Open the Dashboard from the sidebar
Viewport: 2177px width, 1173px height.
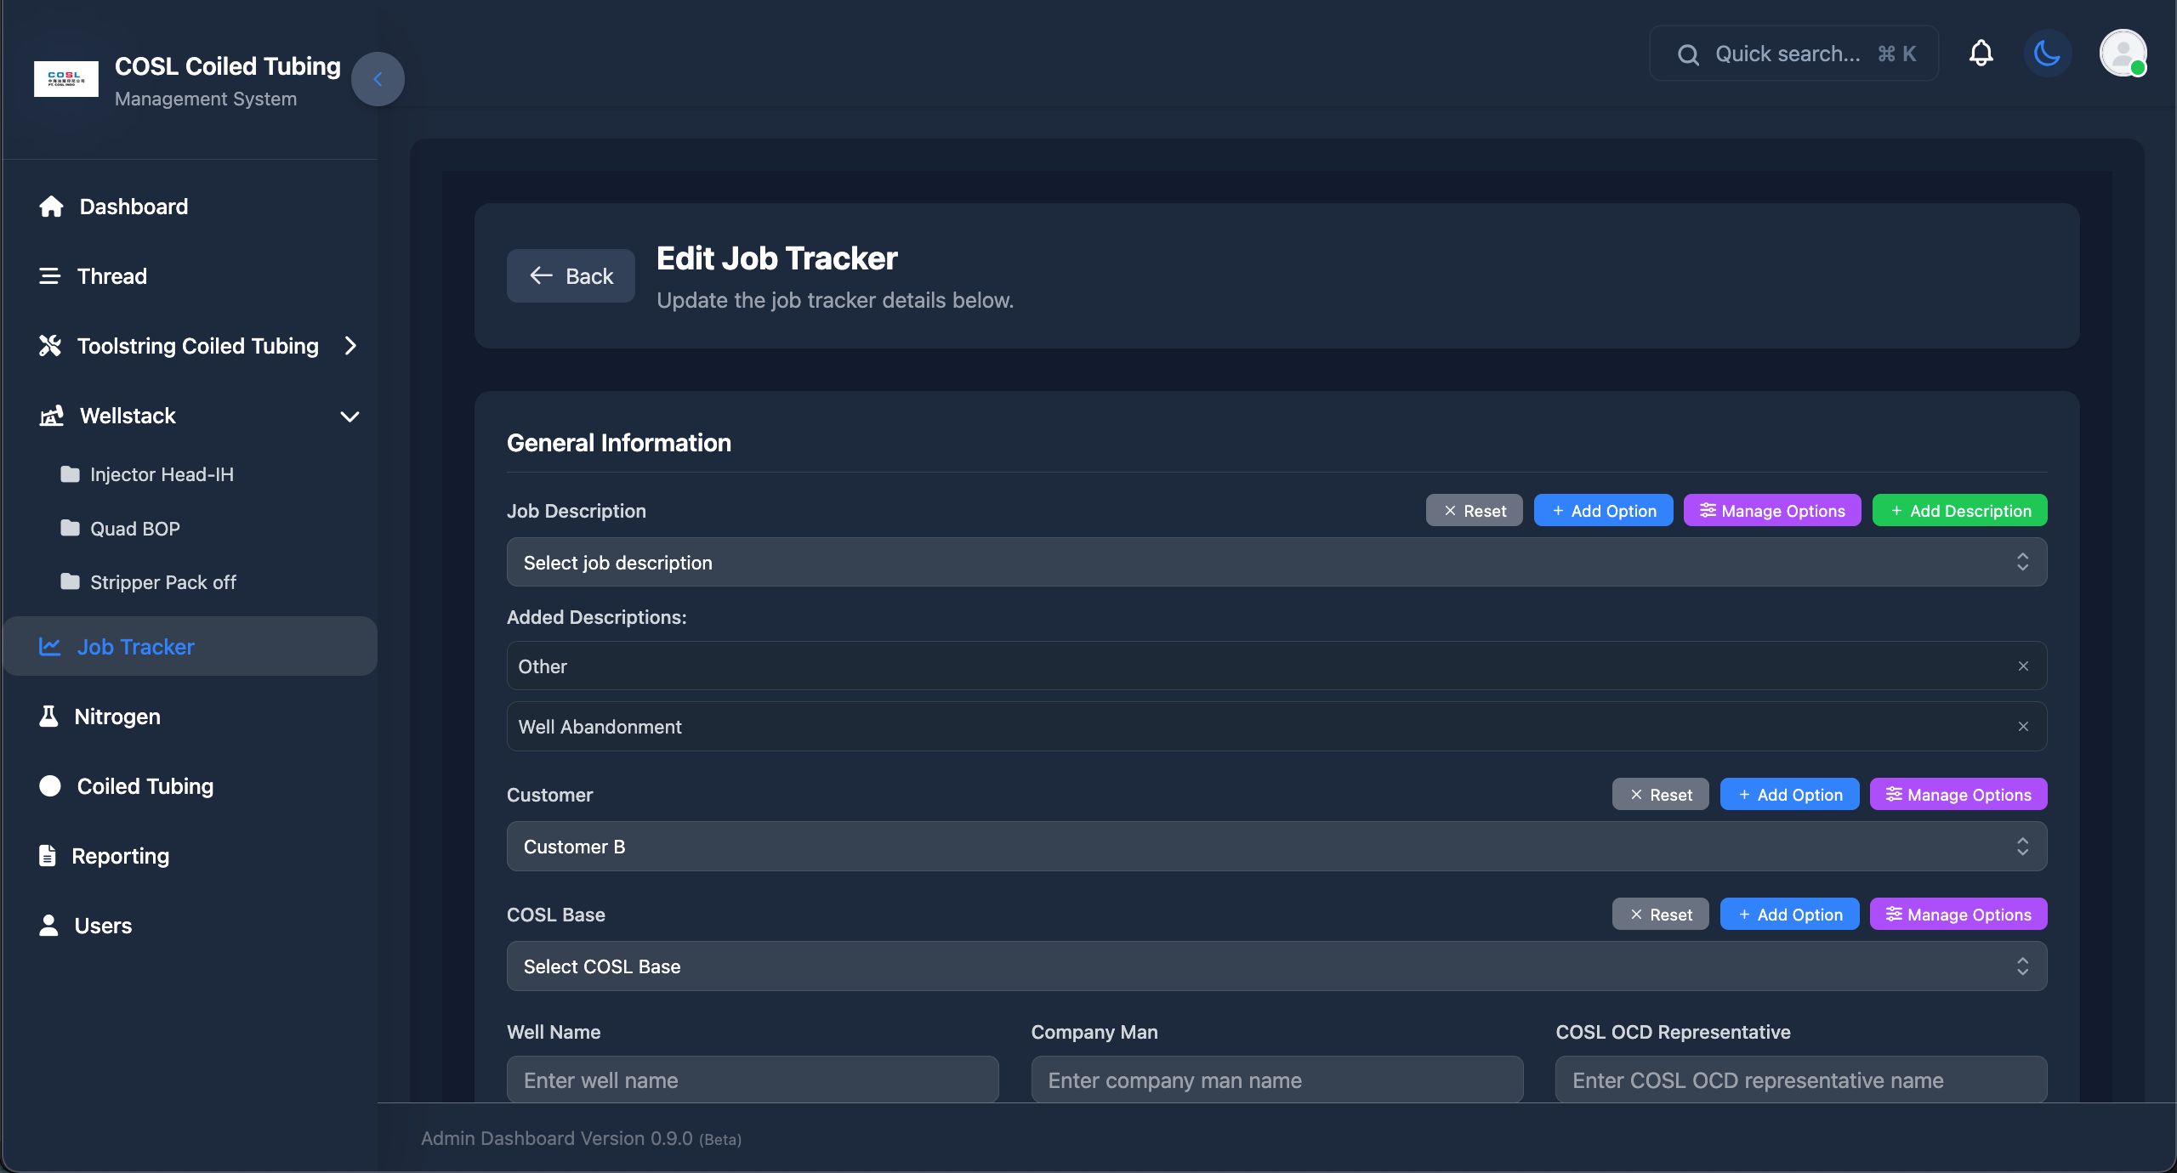coord(133,207)
